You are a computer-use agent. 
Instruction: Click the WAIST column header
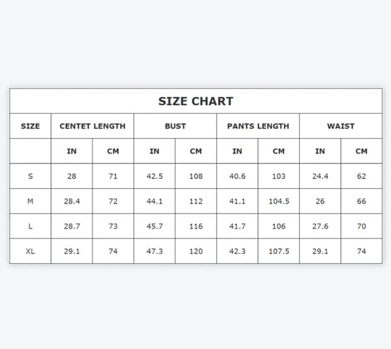[x=341, y=126]
